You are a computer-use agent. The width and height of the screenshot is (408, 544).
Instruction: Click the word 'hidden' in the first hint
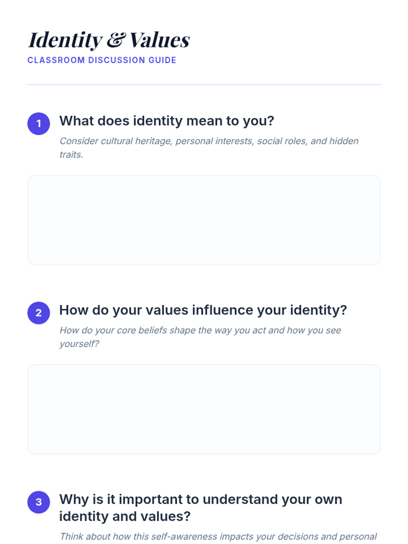[x=344, y=141]
